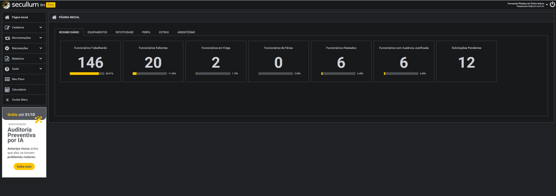Open the Solicitações Pendentes card
The image size is (556, 196).
[x=466, y=61]
